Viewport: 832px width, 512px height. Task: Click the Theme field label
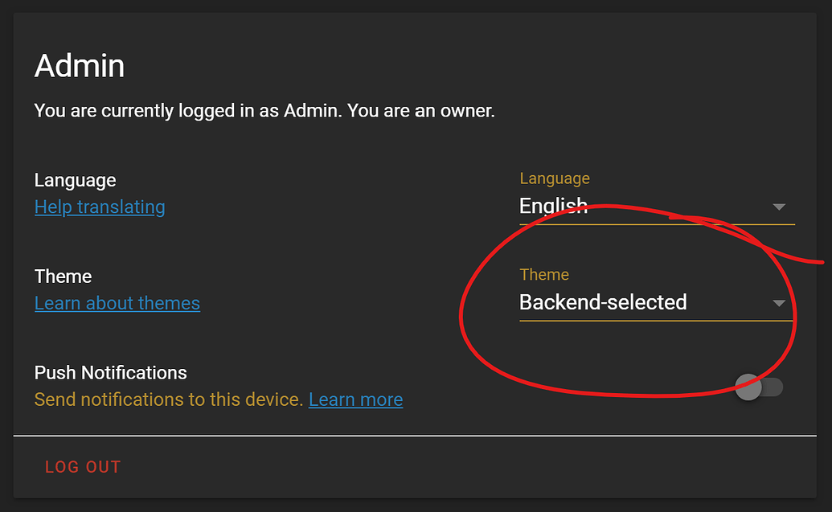pos(544,274)
